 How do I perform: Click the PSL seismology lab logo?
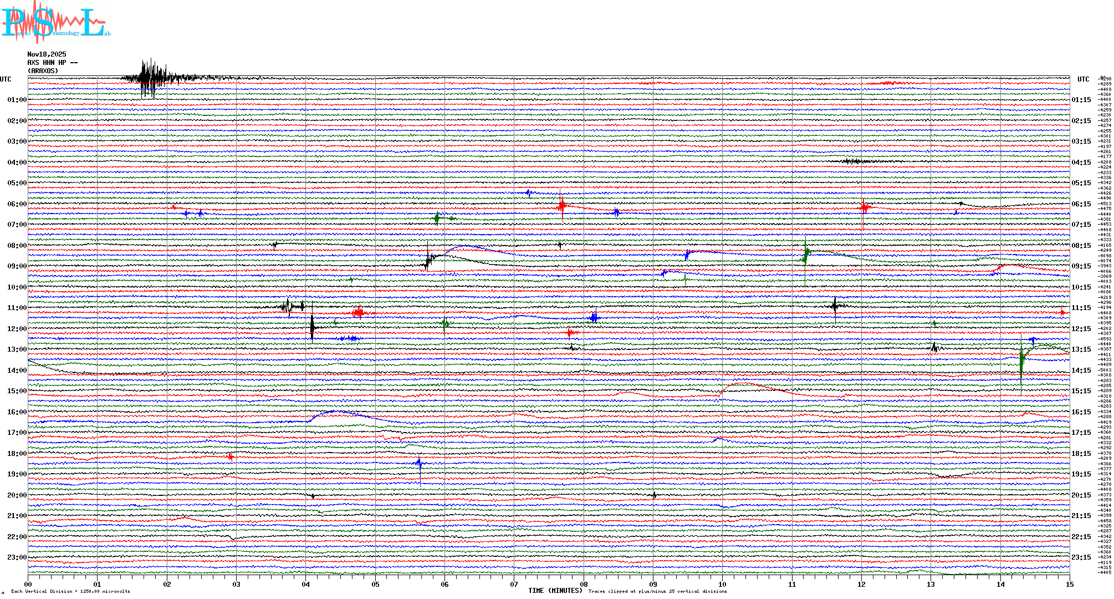55,22
